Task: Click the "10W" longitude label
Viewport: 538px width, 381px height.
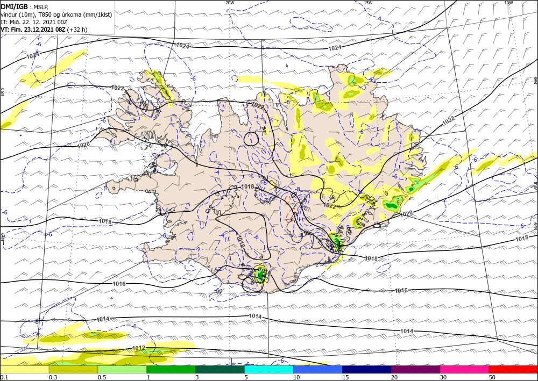Action: (508, 3)
